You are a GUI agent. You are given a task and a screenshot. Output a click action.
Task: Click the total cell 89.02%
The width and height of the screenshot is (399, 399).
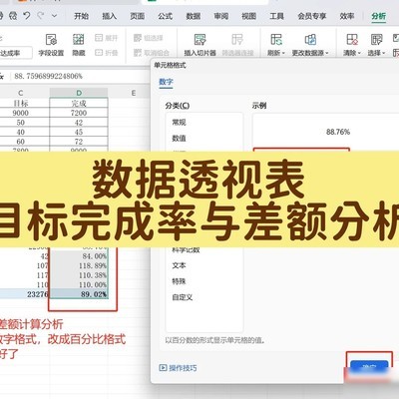tap(79, 294)
